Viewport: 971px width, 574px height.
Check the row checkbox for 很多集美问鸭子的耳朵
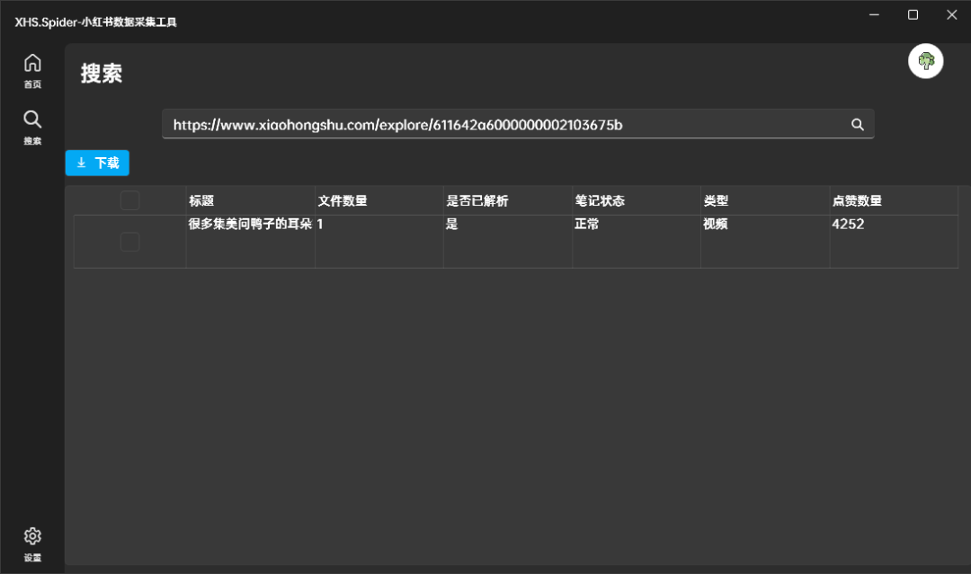click(129, 242)
